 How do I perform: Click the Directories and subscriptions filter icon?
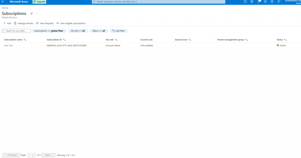252,2
